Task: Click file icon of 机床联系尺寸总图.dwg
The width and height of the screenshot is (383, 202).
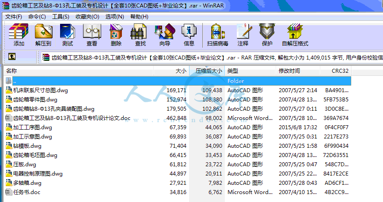Action: (x=9, y=90)
